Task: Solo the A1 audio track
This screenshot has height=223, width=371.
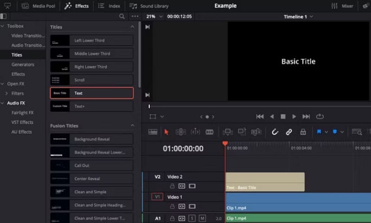Action: tap(192, 218)
